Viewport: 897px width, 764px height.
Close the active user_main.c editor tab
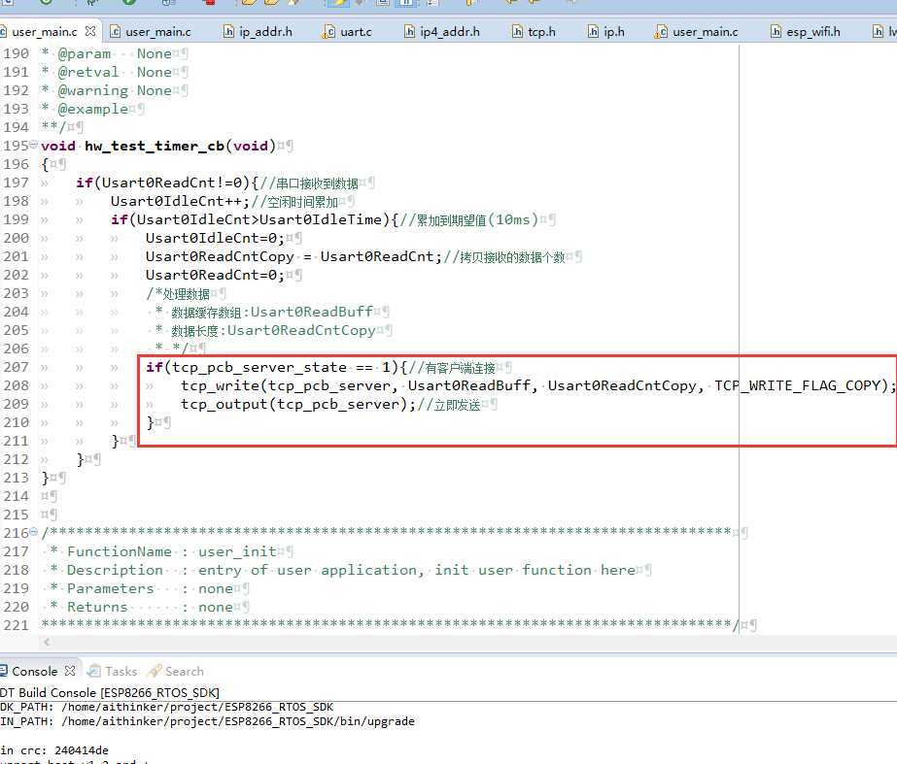point(90,32)
